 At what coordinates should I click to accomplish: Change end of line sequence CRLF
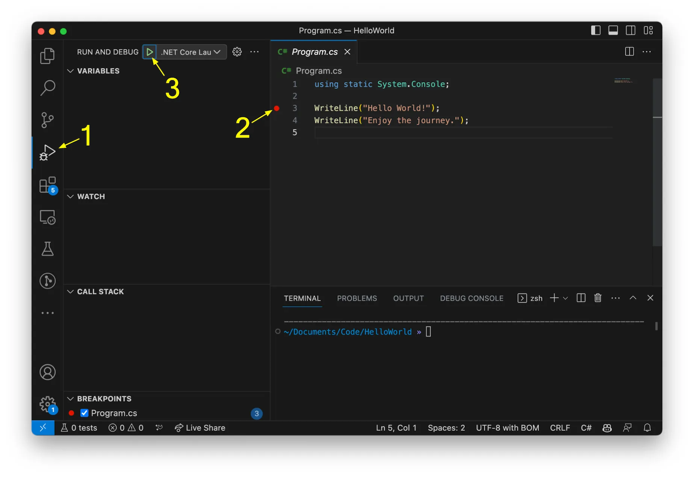tap(560, 428)
